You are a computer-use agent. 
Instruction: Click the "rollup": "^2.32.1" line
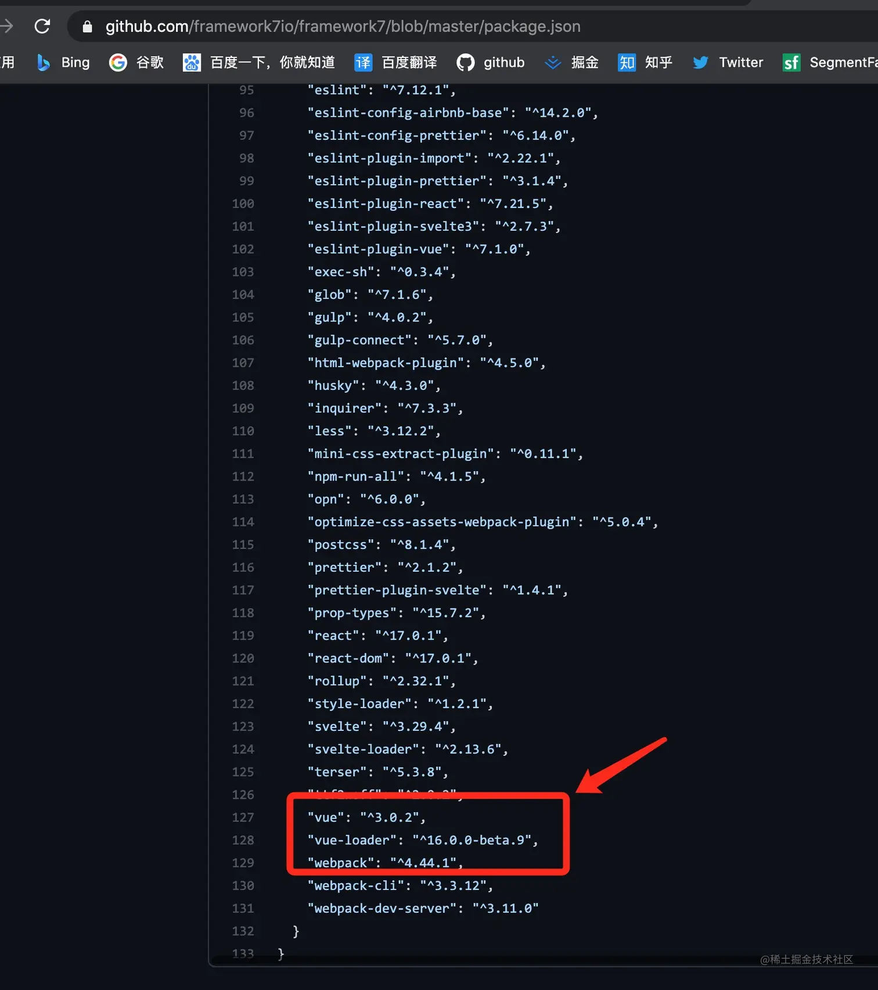click(x=382, y=681)
